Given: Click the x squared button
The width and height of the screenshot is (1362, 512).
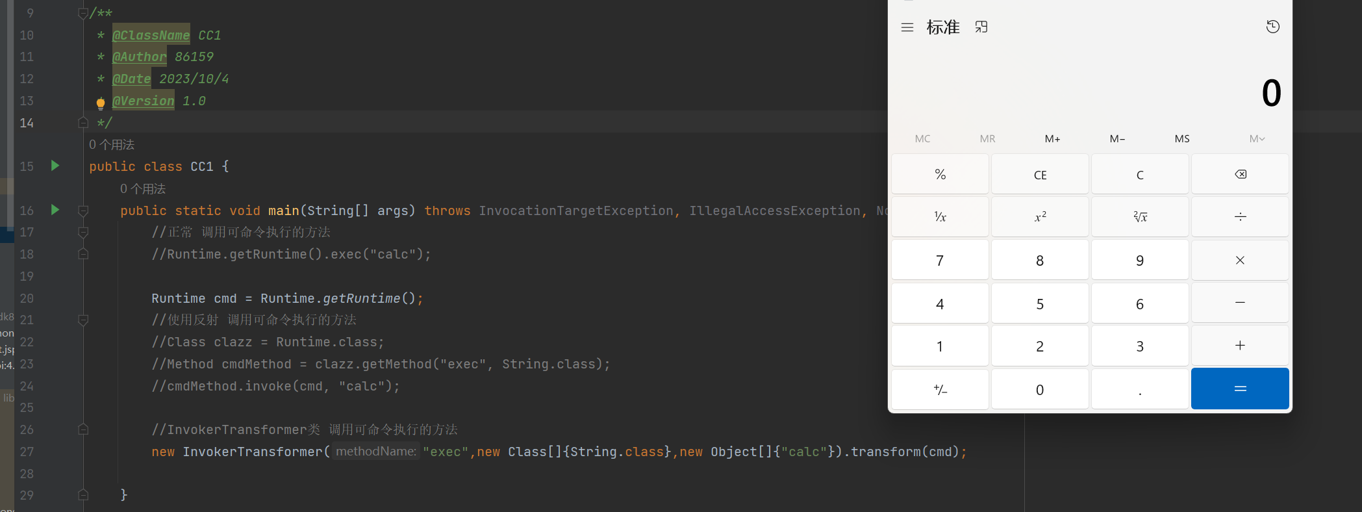Looking at the screenshot, I should [x=1040, y=216].
